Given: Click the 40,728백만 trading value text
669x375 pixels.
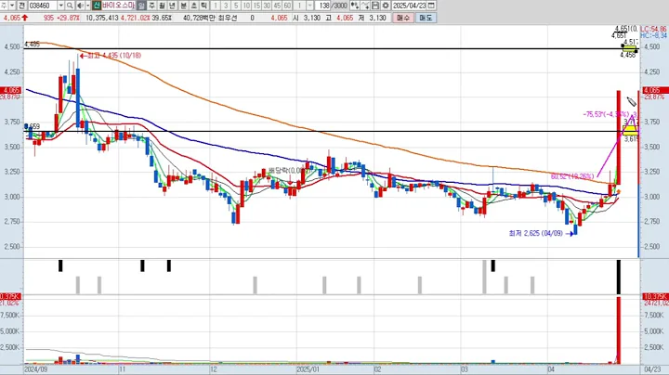Looking at the screenshot, I should pos(199,18).
